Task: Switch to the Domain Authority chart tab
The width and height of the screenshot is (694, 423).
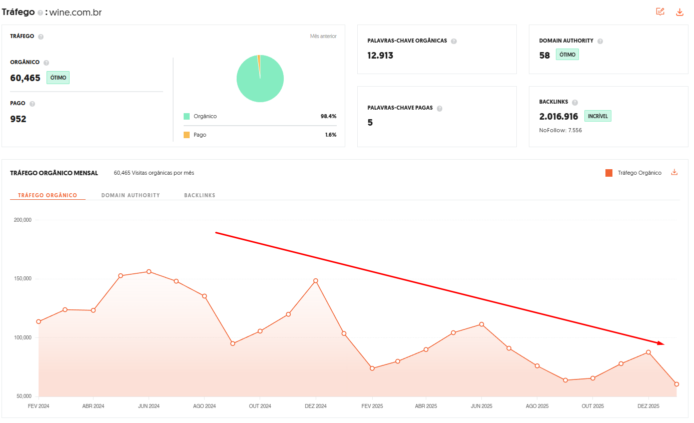Action: coord(131,195)
